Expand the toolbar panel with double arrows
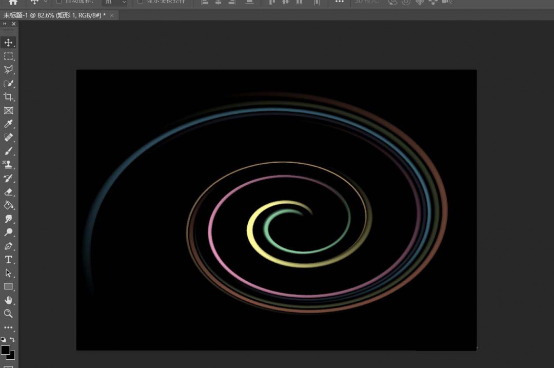554x368 pixels. coord(5,24)
